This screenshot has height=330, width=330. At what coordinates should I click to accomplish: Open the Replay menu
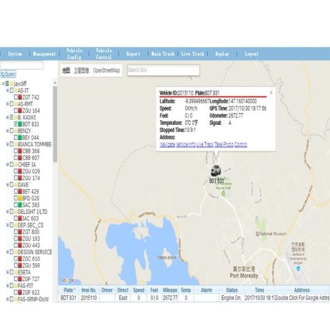click(222, 54)
